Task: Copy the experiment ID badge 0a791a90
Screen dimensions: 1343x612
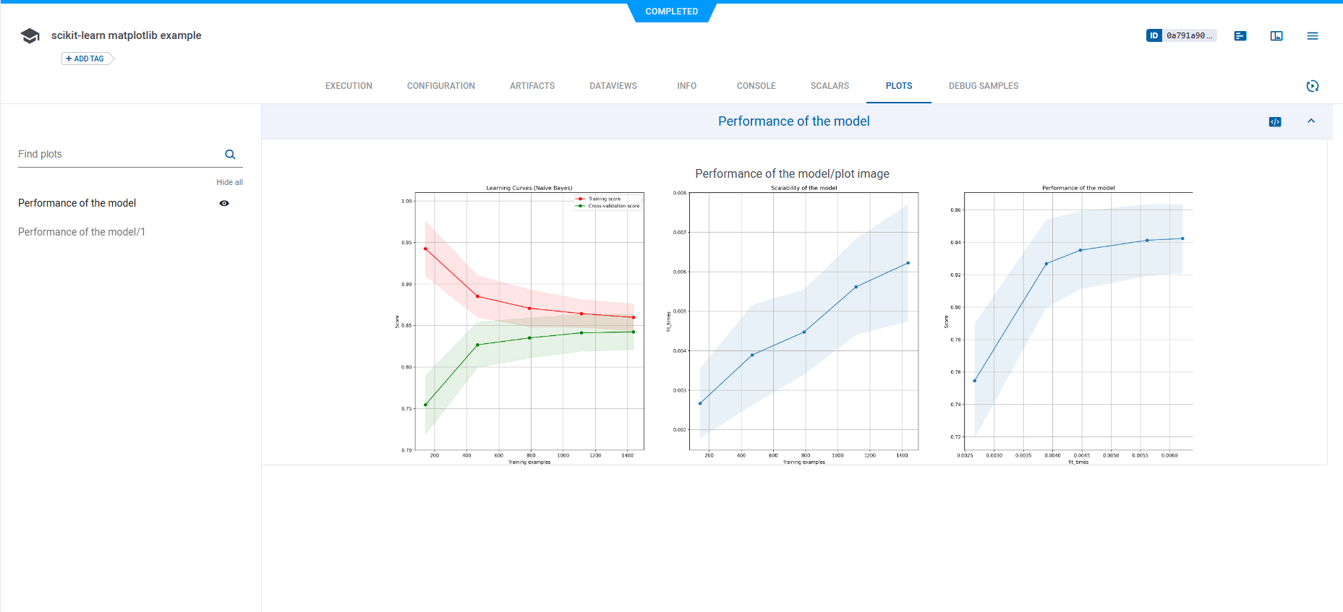Action: (x=1181, y=35)
